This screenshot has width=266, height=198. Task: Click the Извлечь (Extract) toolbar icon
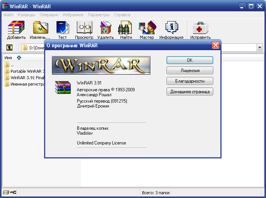(x=40, y=30)
